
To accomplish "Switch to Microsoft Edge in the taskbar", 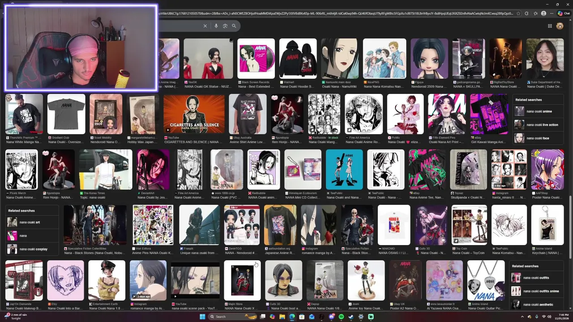I will click(x=292, y=317).
